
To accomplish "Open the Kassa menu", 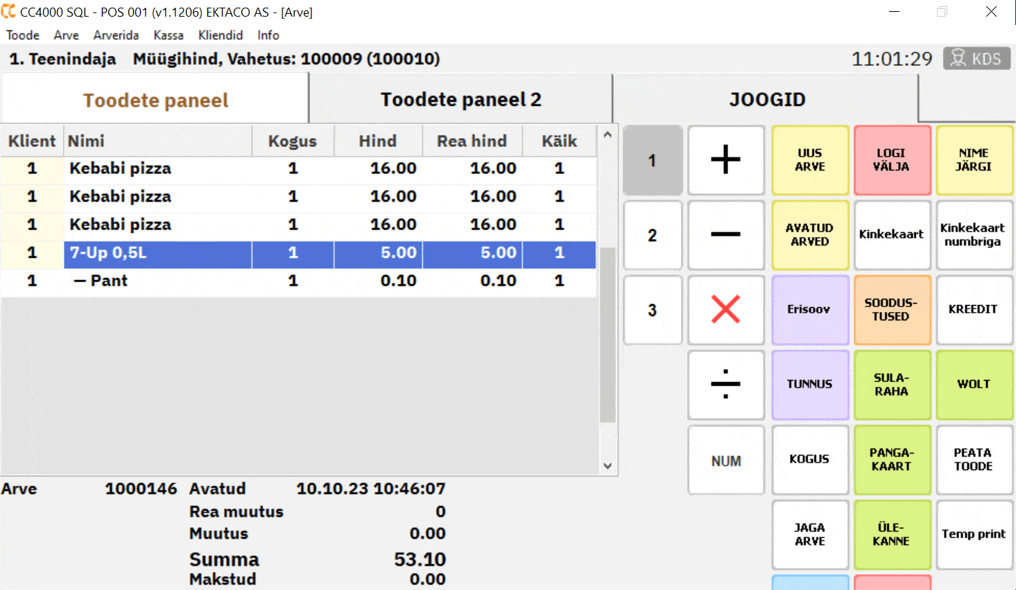I will pos(169,35).
